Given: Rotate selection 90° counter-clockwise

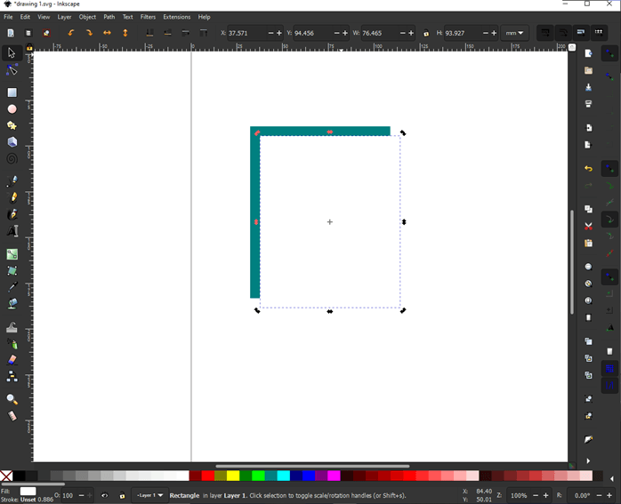Looking at the screenshot, I should click(71, 33).
